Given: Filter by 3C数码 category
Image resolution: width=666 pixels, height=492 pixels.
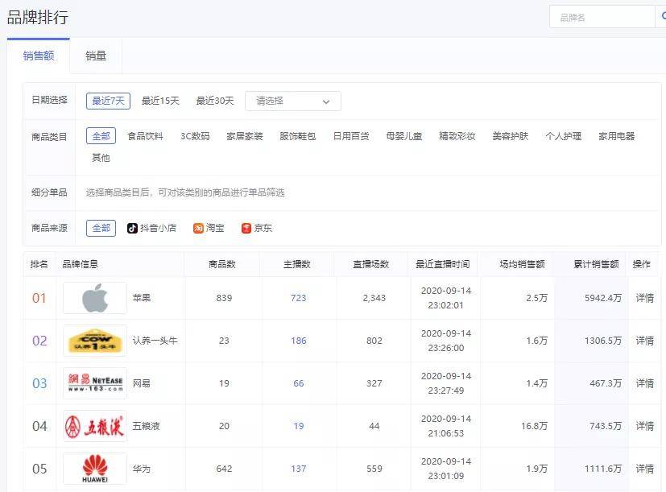Looking at the screenshot, I should click(195, 136).
